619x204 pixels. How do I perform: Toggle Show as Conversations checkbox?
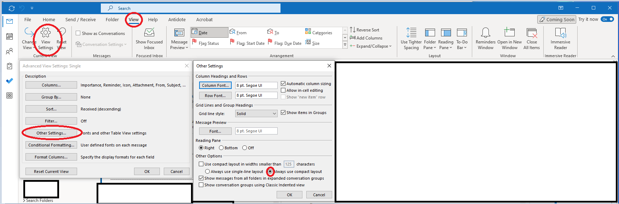click(78, 33)
